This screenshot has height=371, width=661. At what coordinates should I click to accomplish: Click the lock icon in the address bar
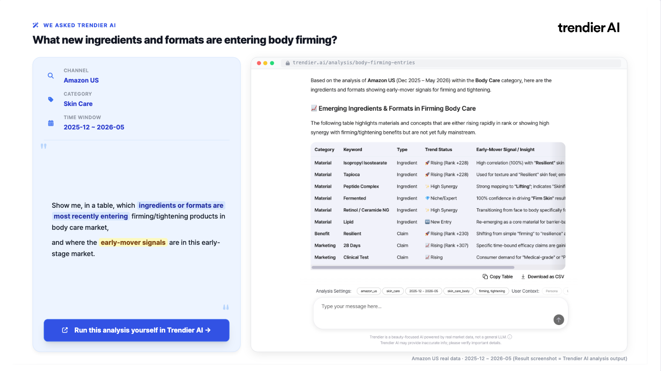[x=287, y=63]
